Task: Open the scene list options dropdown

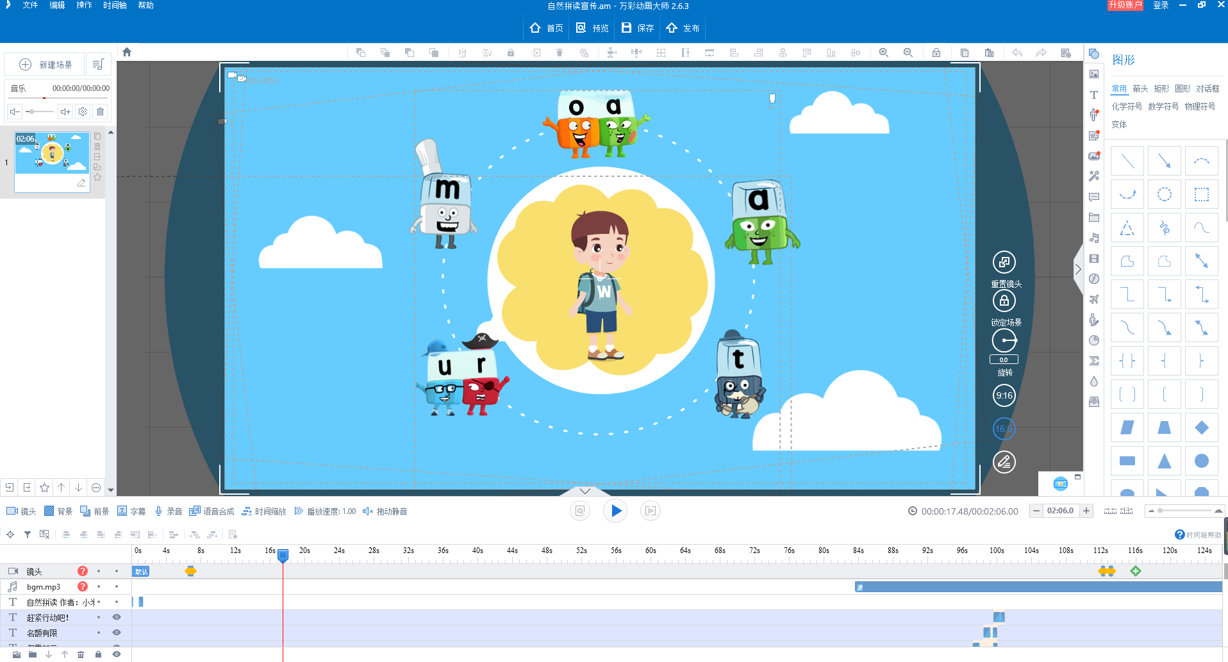Action: coord(98,65)
